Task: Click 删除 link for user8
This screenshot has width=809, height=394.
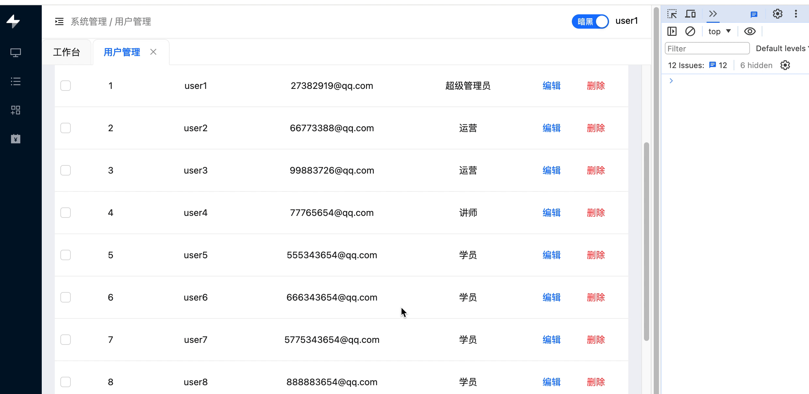Action: (596, 382)
